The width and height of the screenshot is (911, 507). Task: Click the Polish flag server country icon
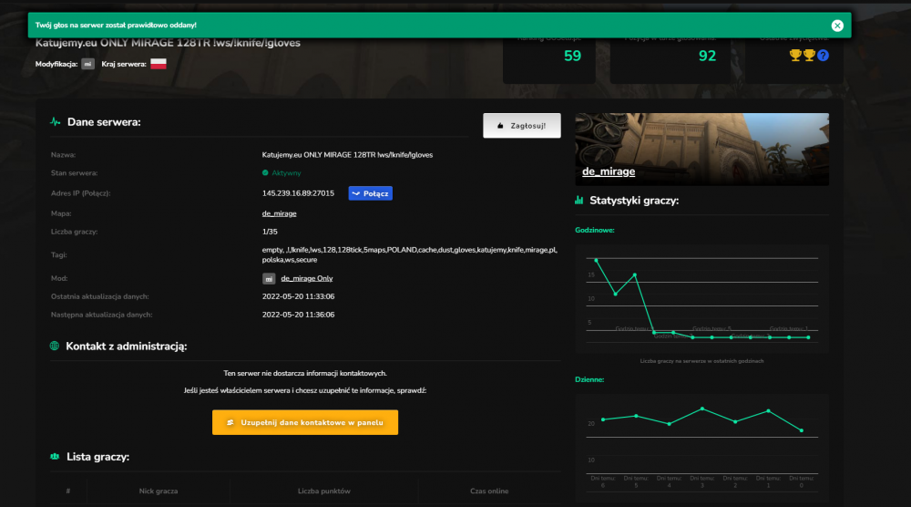point(158,64)
